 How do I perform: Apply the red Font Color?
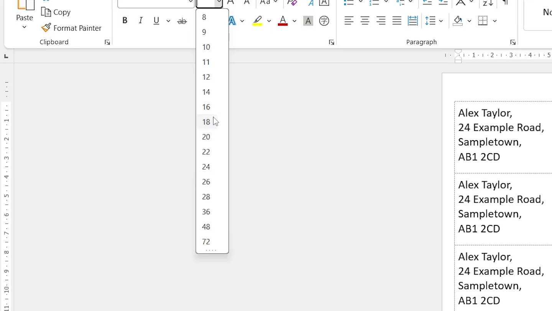coord(283,21)
